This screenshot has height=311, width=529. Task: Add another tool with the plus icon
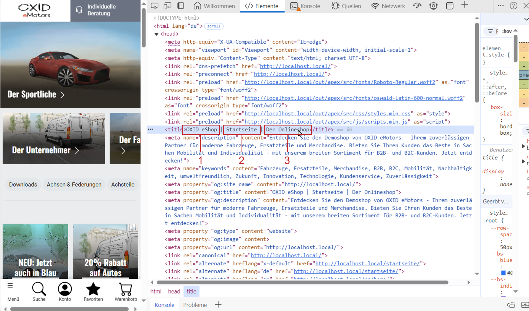[x=465, y=5]
